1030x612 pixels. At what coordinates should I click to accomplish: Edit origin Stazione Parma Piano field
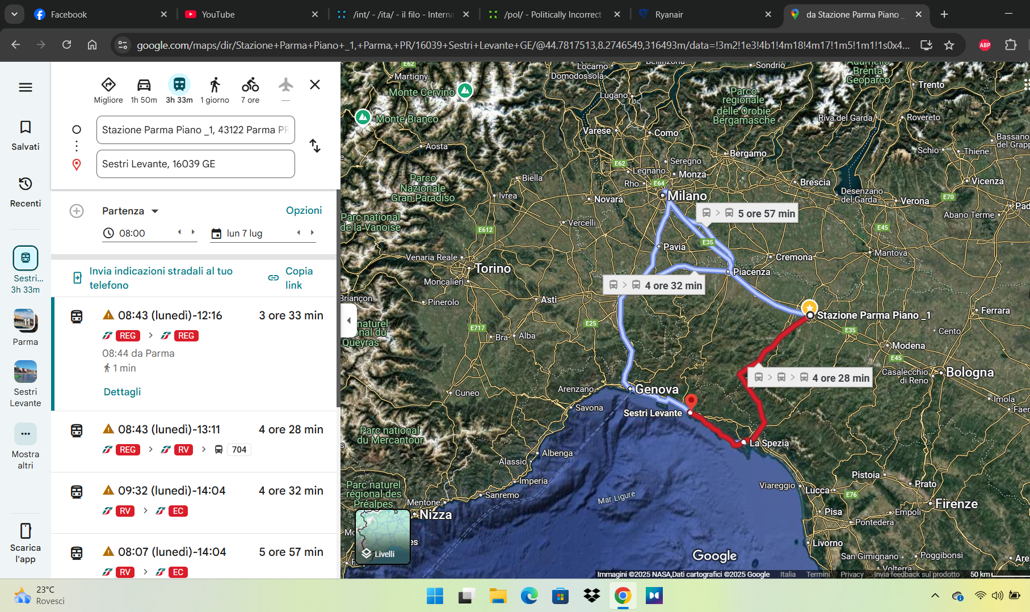pyautogui.click(x=196, y=130)
